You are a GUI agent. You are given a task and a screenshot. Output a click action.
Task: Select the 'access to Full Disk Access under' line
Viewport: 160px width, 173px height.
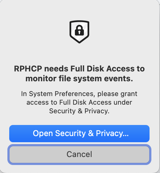pos(79,103)
